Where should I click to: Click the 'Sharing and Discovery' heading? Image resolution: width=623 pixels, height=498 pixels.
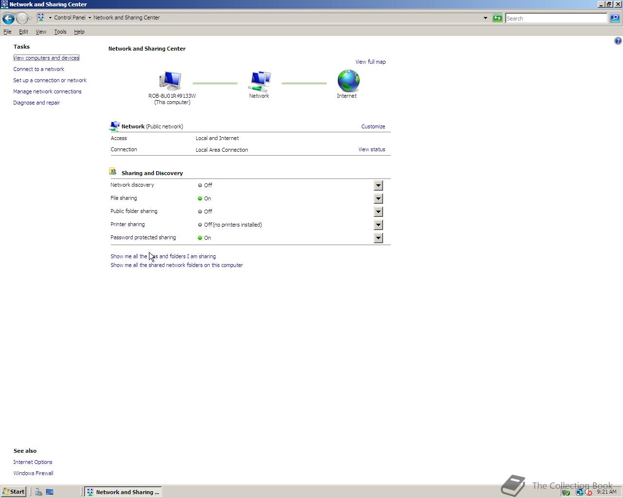coord(152,173)
